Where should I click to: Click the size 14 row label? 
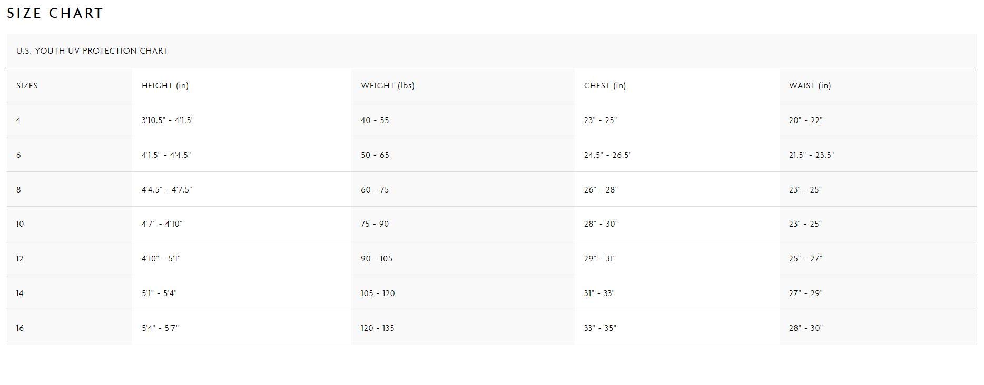20,293
